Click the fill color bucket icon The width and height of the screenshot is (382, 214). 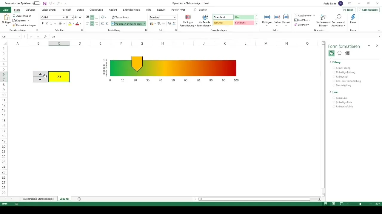click(70, 23)
